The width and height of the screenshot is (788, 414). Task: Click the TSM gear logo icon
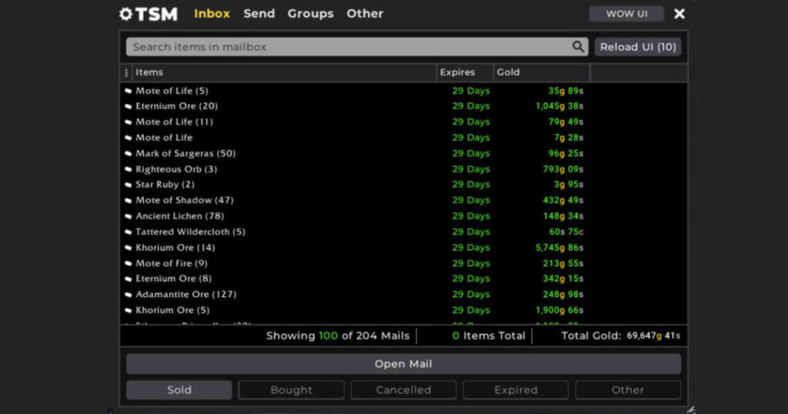coord(126,14)
